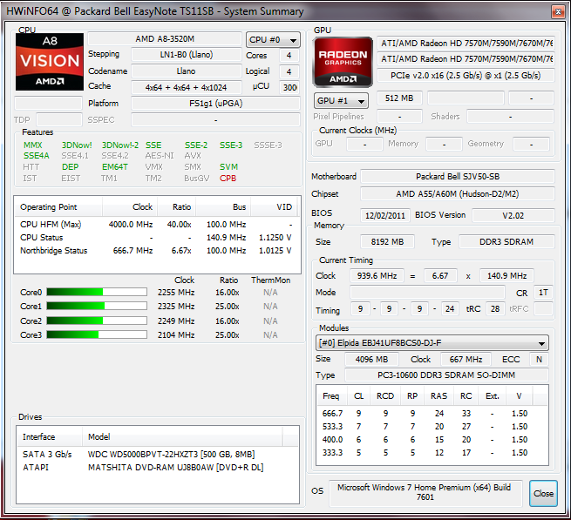Select the 333.3 frequency timing row

[432, 453]
